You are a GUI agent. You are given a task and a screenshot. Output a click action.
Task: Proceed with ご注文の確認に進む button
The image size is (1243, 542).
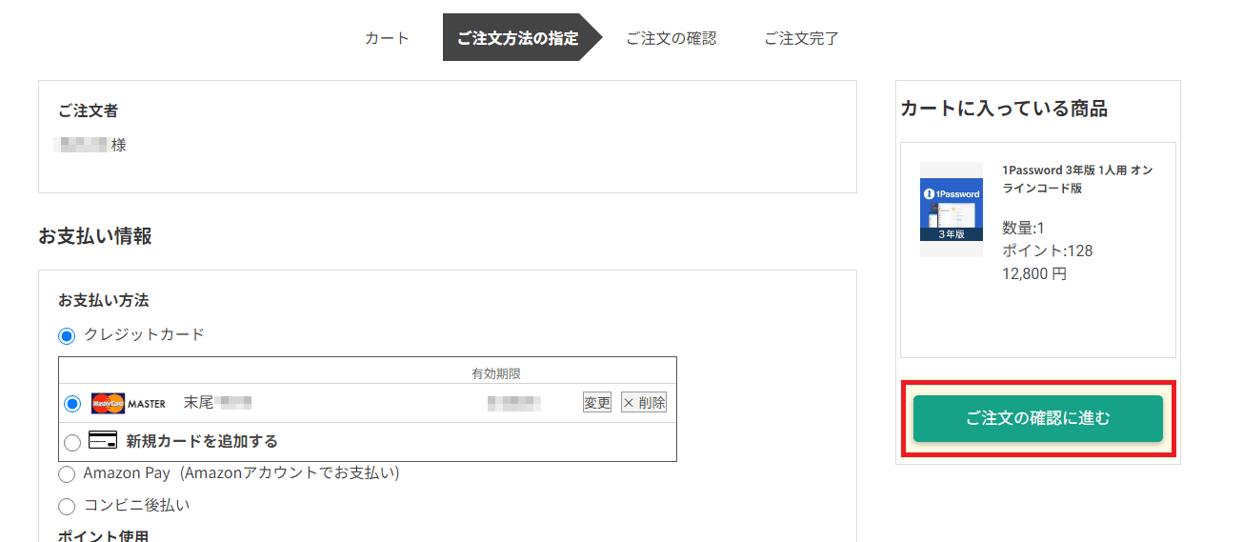[1038, 418]
